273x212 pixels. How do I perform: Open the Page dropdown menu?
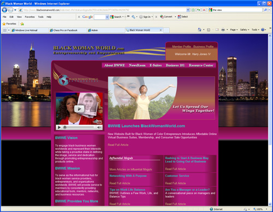pyautogui.click(x=234, y=30)
